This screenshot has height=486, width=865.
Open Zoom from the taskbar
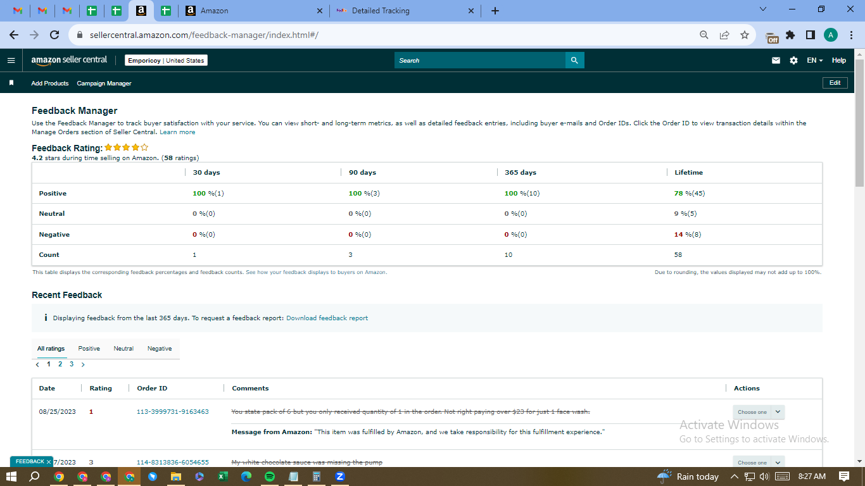[340, 477]
